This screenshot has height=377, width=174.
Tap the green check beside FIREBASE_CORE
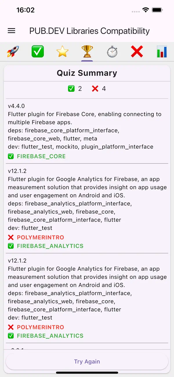tap(11, 156)
